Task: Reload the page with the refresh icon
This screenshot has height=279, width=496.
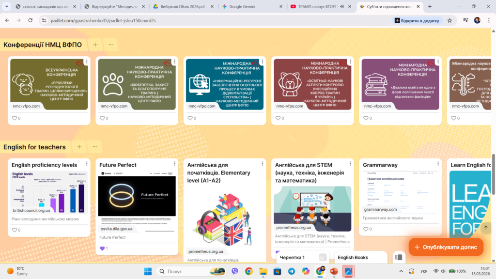Action: pos(31,20)
